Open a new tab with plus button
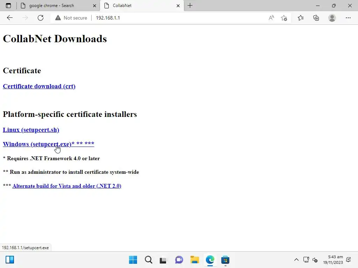 190,6
